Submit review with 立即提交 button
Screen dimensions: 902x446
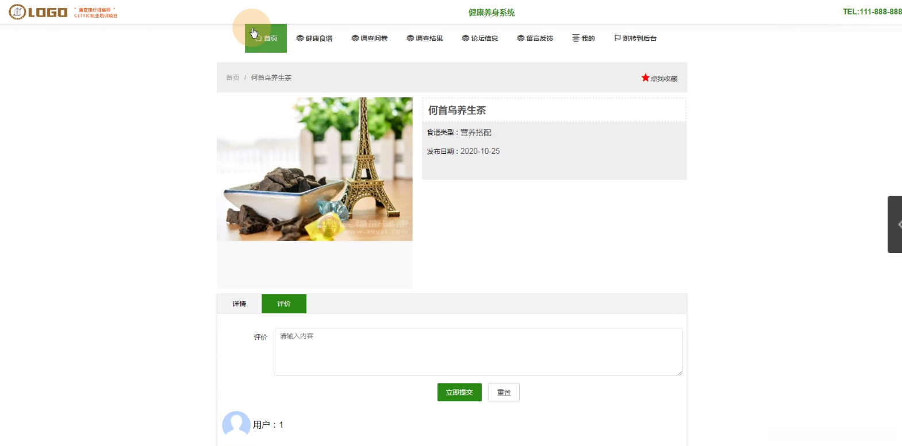pyautogui.click(x=459, y=393)
